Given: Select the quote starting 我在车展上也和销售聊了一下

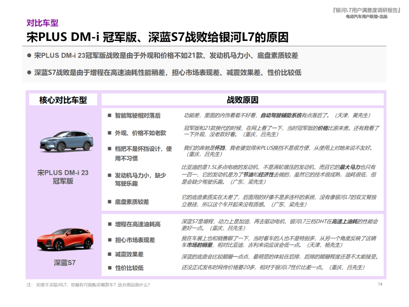Looking at the screenshot, I should [x=279, y=241].
